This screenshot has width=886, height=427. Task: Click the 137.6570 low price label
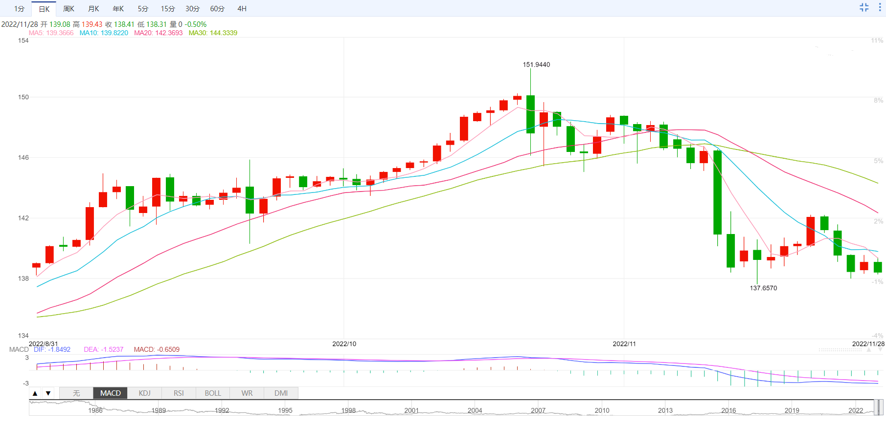coord(763,288)
